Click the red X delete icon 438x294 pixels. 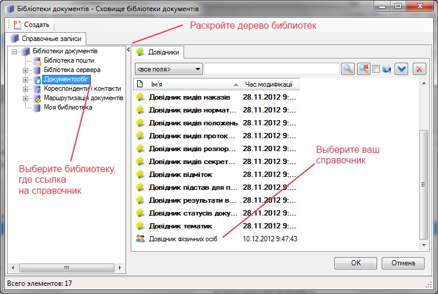coord(419,69)
